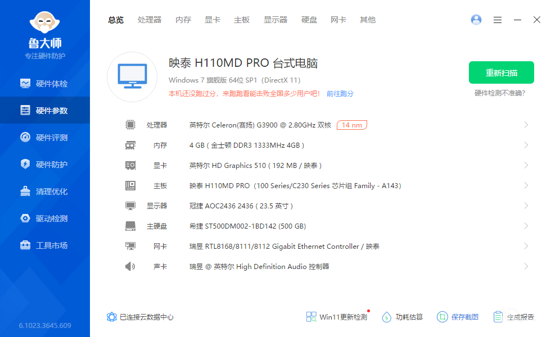The width and height of the screenshot is (551, 337).
Task: Click the 网卡 network adapter icon
Action: coord(130,246)
